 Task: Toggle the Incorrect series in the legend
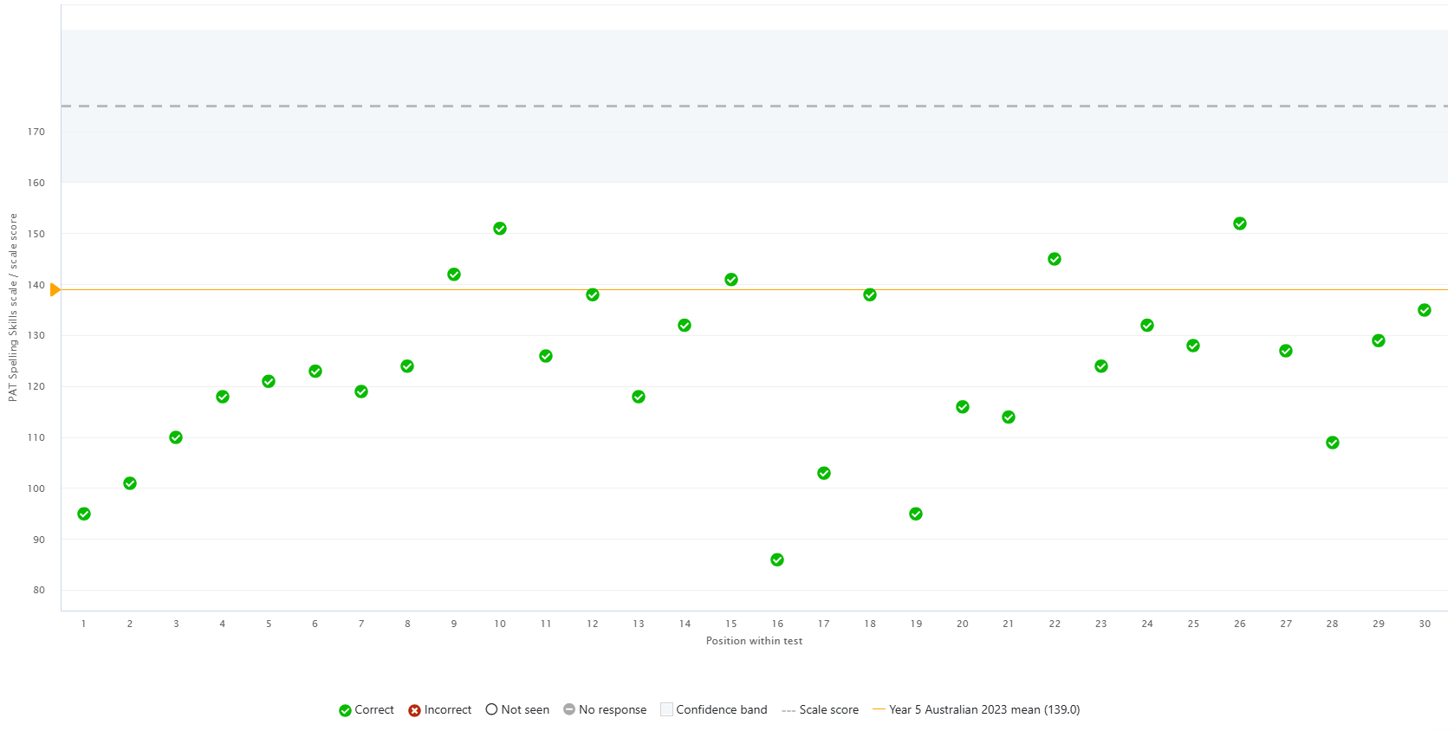(439, 710)
